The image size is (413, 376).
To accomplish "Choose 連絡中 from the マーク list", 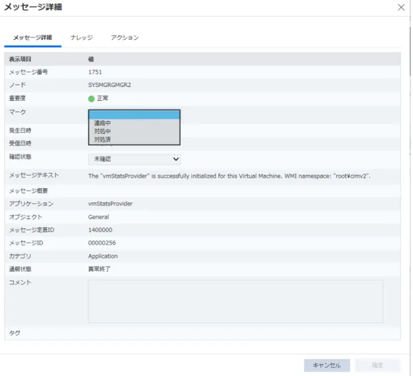I will coord(134,123).
